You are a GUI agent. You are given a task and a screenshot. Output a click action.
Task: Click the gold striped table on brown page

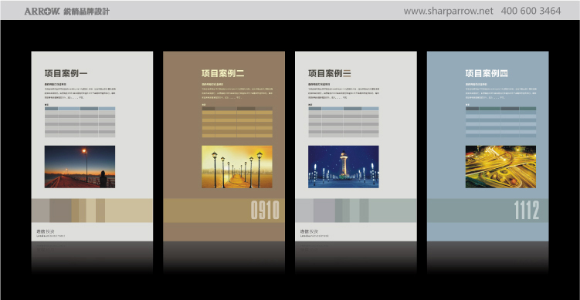click(237, 122)
